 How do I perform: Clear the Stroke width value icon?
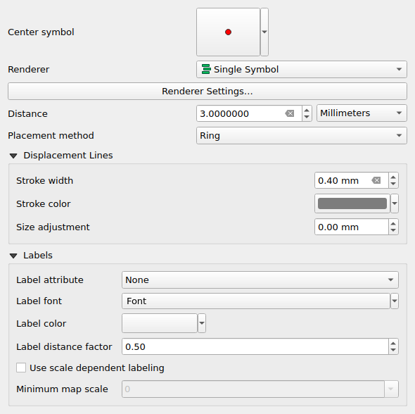(x=376, y=181)
